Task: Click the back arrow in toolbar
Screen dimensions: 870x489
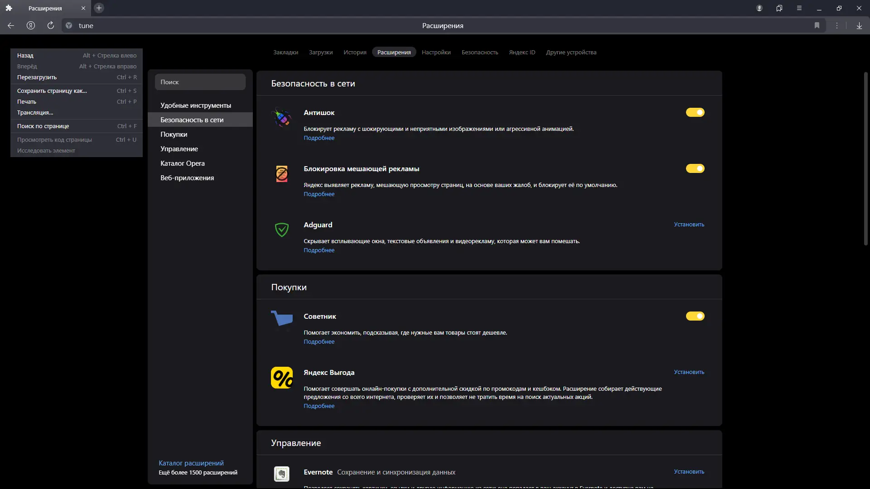Action: (x=11, y=26)
